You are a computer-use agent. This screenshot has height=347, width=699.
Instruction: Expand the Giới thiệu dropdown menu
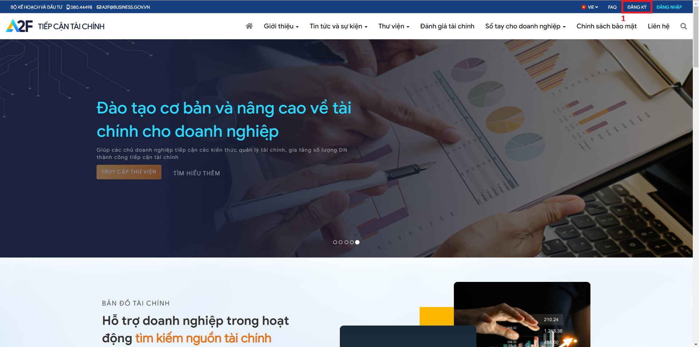[x=281, y=26]
